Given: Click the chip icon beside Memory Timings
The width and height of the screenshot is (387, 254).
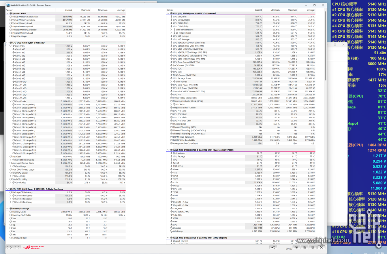Looking at the screenshot, I should 11,209.
